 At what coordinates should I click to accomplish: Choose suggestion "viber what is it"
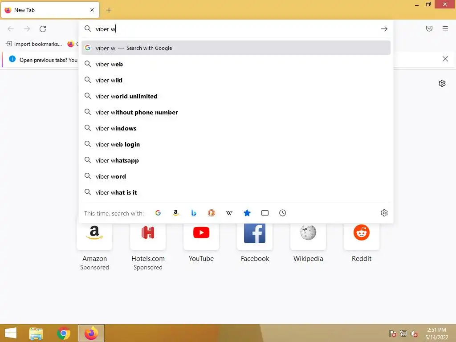[x=236, y=192]
